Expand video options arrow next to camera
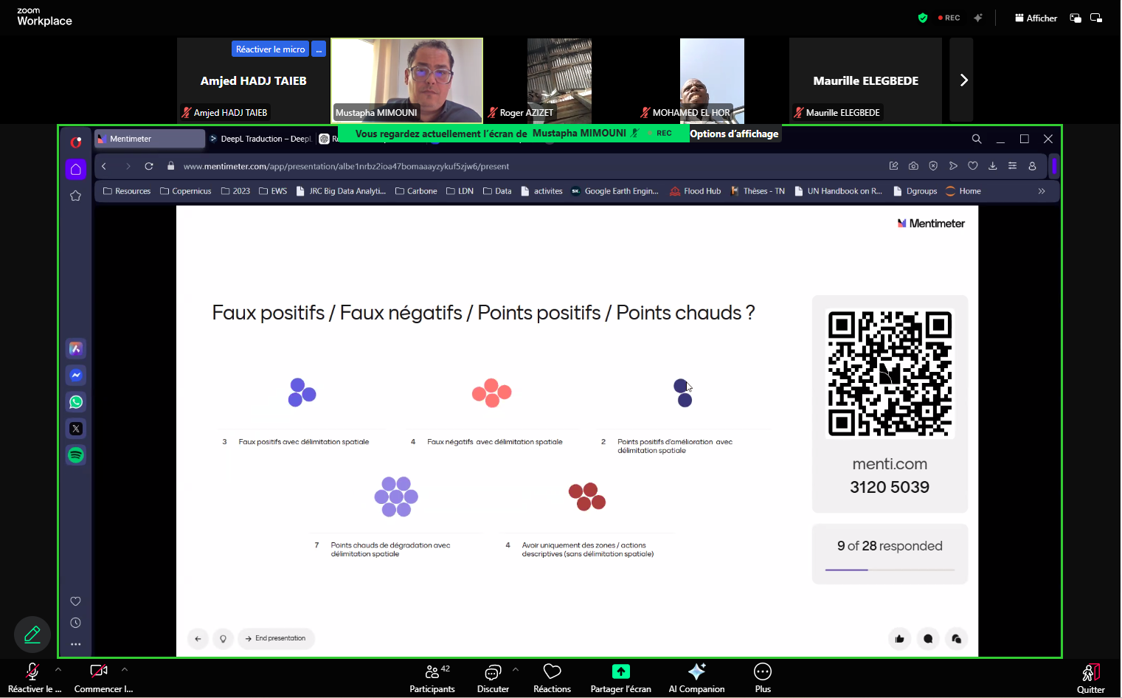 point(125,670)
